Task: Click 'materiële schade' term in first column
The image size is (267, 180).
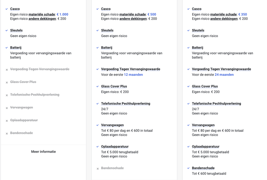Action: (x=42, y=14)
